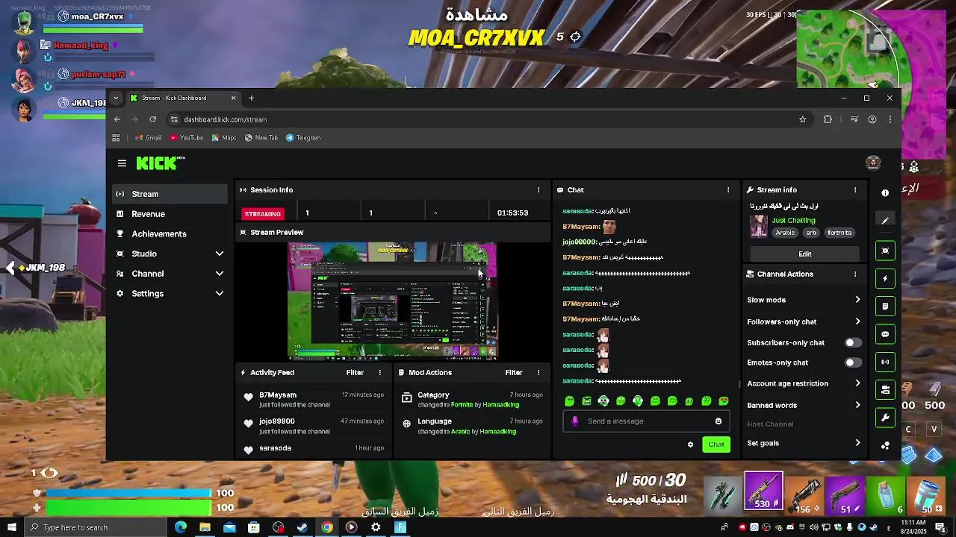Image resolution: width=956 pixels, height=537 pixels.
Task: Open Stream info options menu
Action: tap(855, 190)
